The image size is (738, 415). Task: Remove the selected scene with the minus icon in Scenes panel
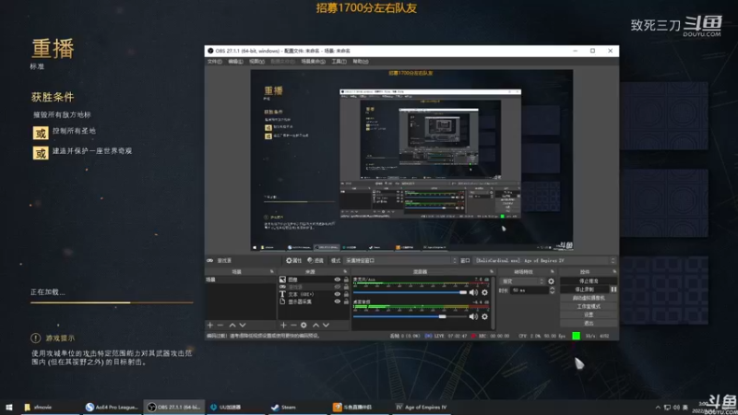pos(220,326)
